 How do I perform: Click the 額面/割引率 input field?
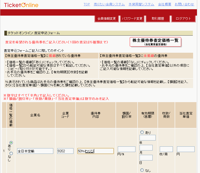click(127, 149)
